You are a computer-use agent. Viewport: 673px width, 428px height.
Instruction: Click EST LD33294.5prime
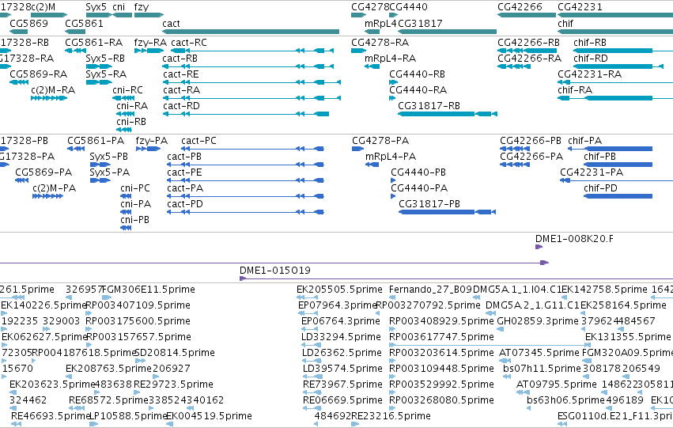tap(311, 345)
